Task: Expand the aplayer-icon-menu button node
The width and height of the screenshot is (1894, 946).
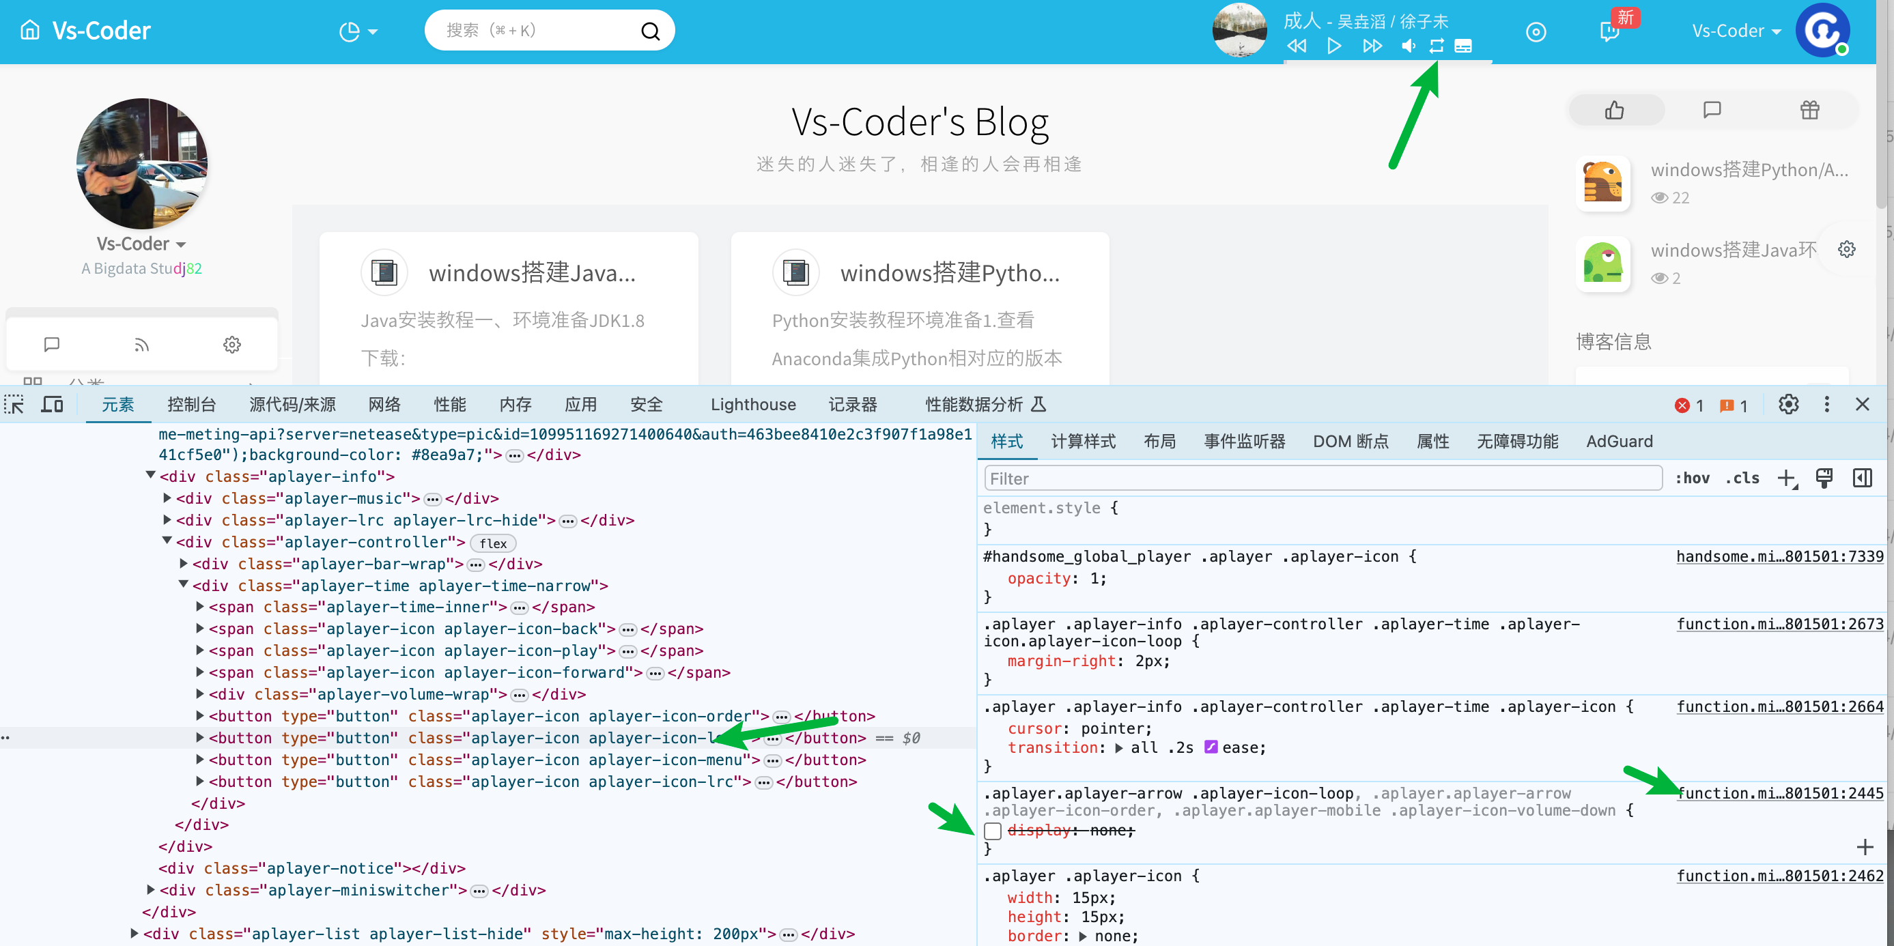Action: (x=200, y=759)
